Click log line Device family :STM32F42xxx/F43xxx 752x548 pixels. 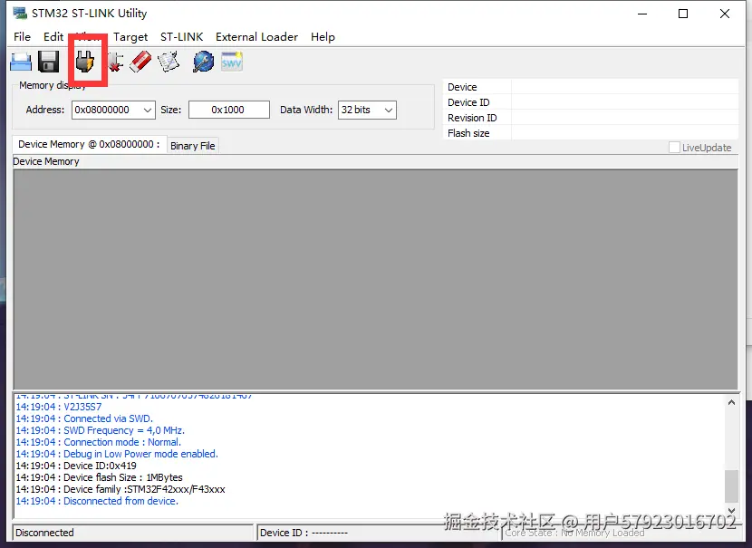(121, 489)
